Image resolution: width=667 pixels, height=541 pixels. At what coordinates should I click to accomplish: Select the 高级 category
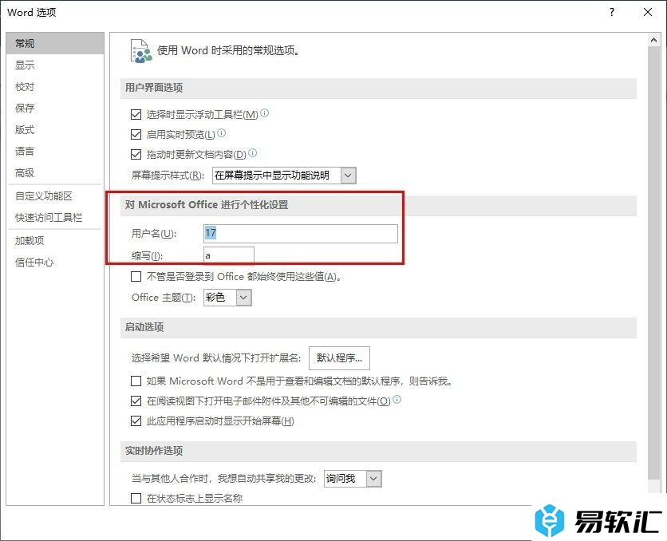click(x=55, y=172)
